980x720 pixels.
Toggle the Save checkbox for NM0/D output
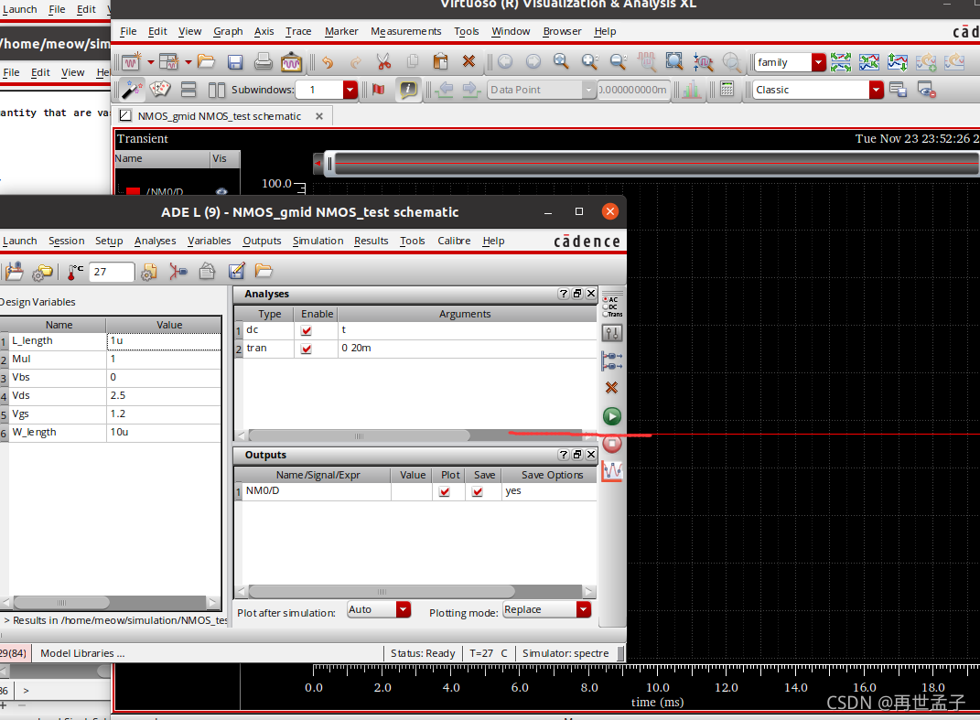coord(478,492)
